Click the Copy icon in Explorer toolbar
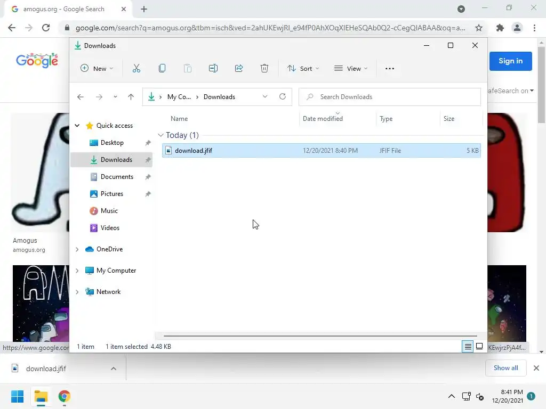The width and height of the screenshot is (546, 409). pyautogui.click(x=162, y=69)
